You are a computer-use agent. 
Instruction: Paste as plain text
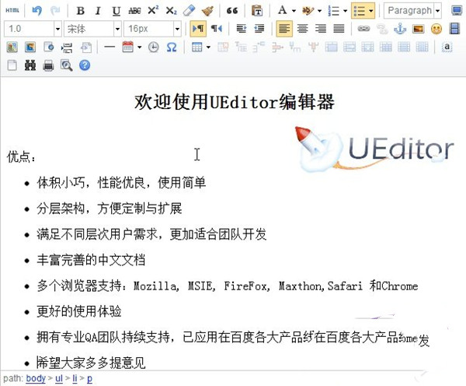coord(257,11)
